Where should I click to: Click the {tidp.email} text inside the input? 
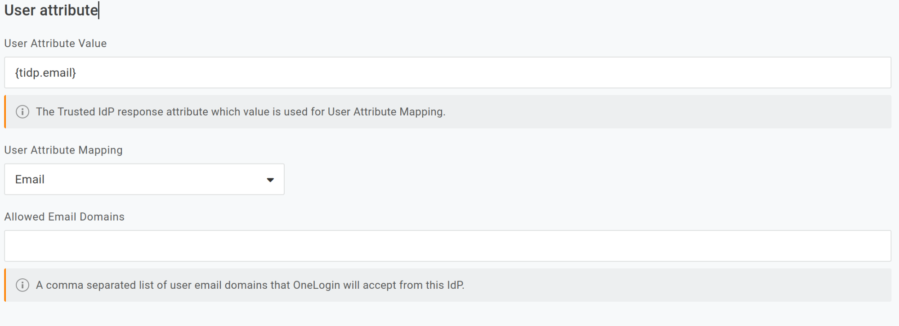(45, 72)
